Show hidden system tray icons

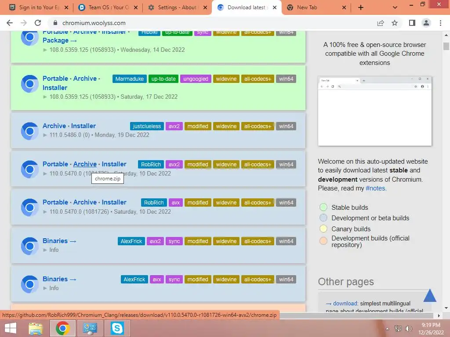click(x=387, y=329)
